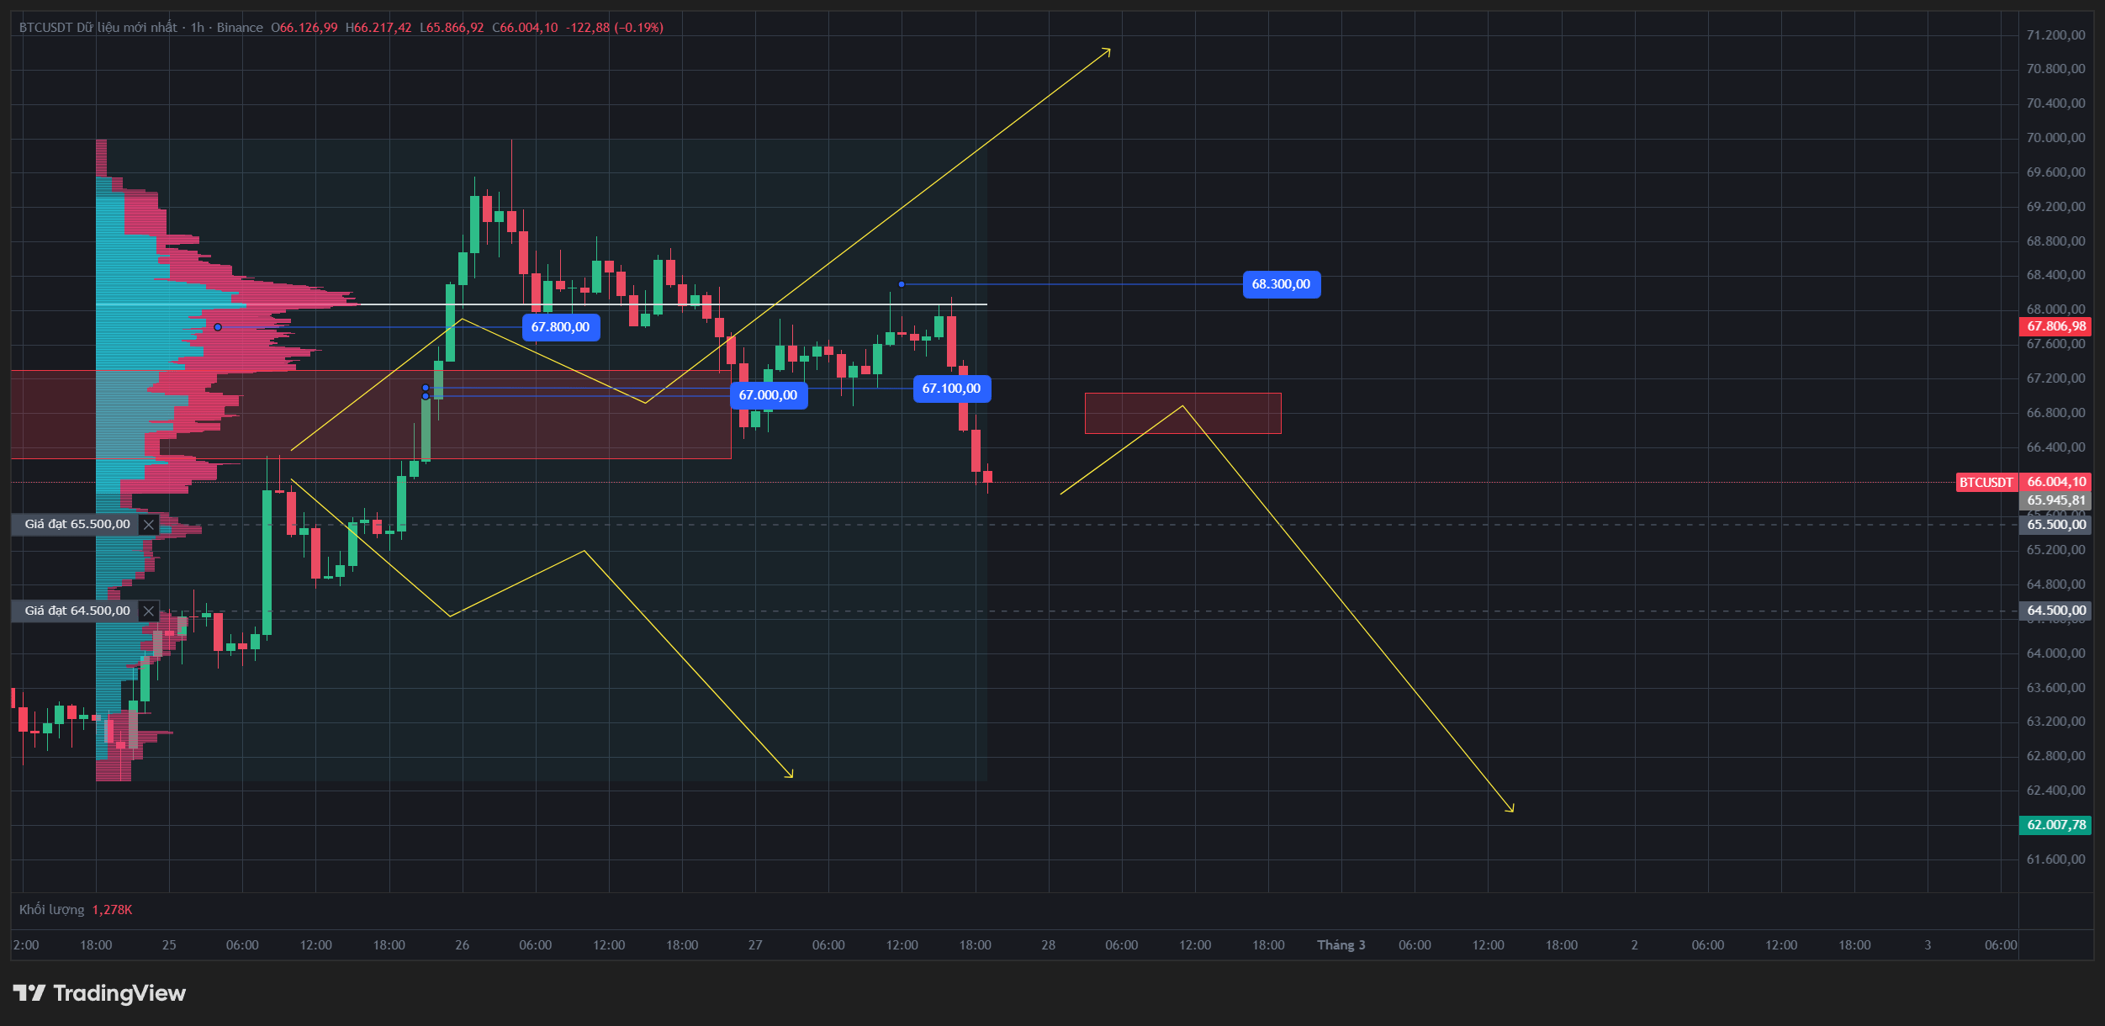Click the blue anchor dot on the 67.800,00 line

pyautogui.click(x=218, y=327)
